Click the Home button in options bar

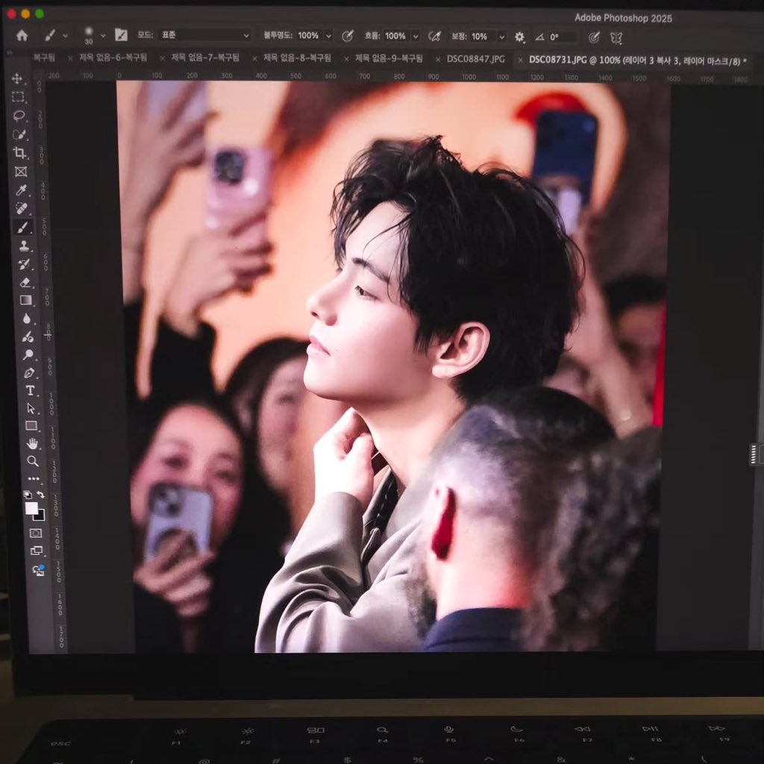22,35
